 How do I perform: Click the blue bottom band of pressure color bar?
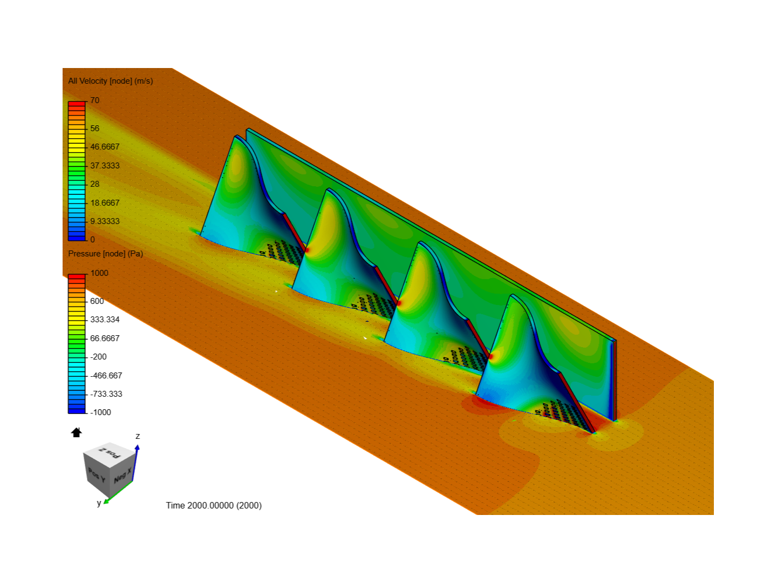point(77,410)
